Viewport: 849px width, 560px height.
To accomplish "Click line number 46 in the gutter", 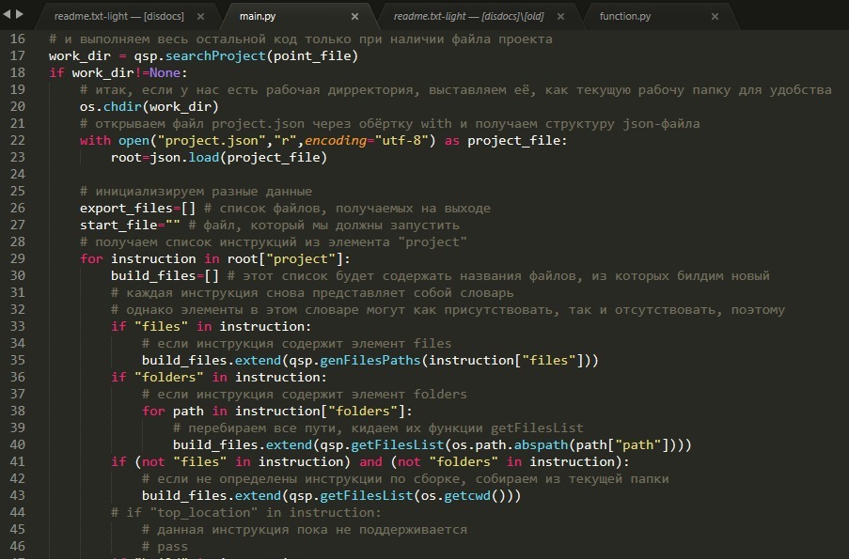I will click(17, 546).
